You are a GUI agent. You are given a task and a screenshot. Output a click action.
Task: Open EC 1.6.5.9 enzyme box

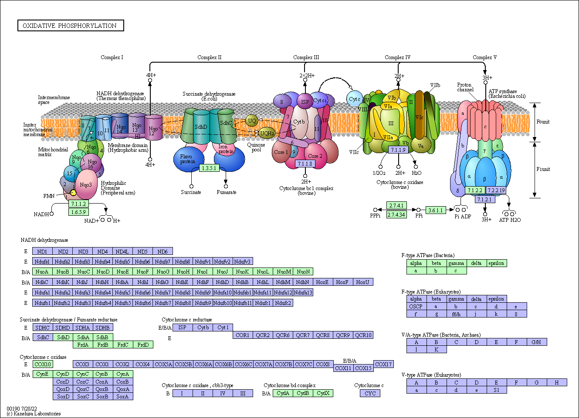[x=78, y=212]
